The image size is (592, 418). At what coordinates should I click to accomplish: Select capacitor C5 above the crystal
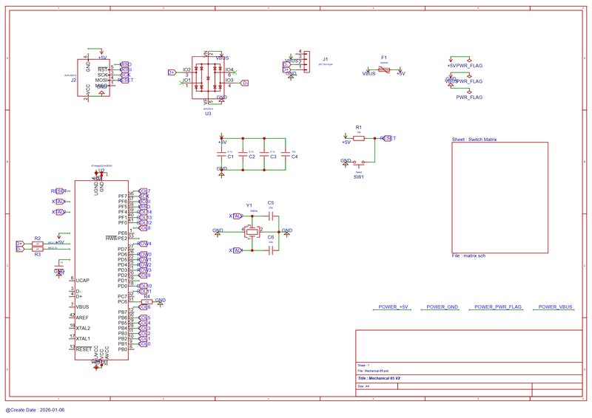pos(271,216)
